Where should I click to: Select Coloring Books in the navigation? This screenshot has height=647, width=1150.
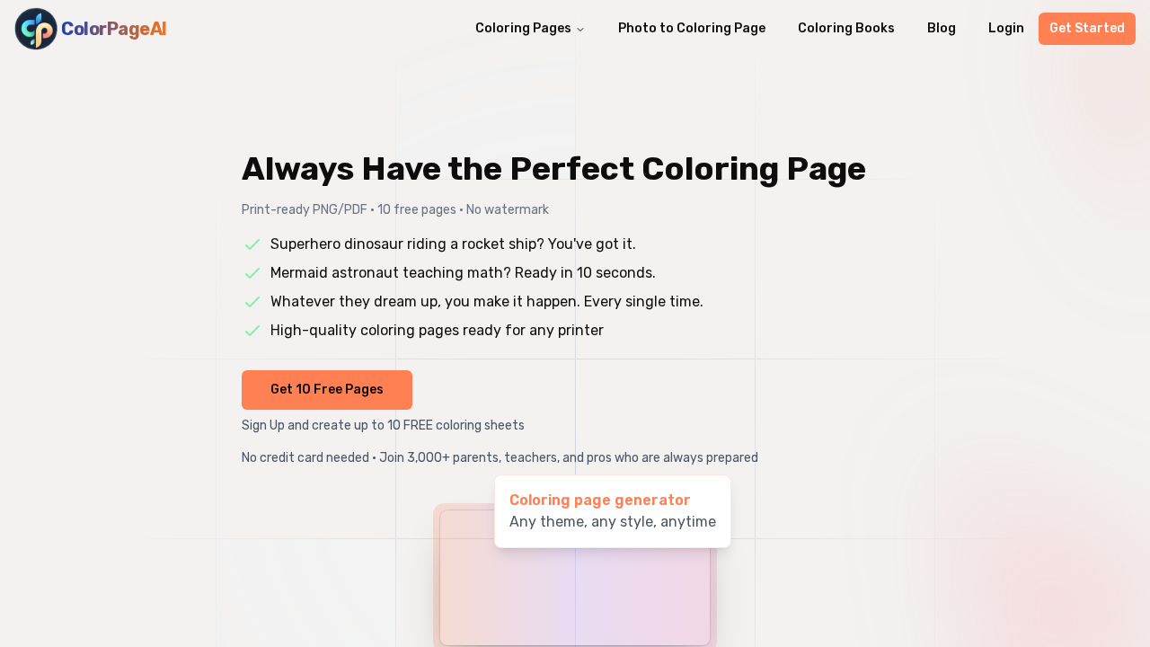coord(845,28)
